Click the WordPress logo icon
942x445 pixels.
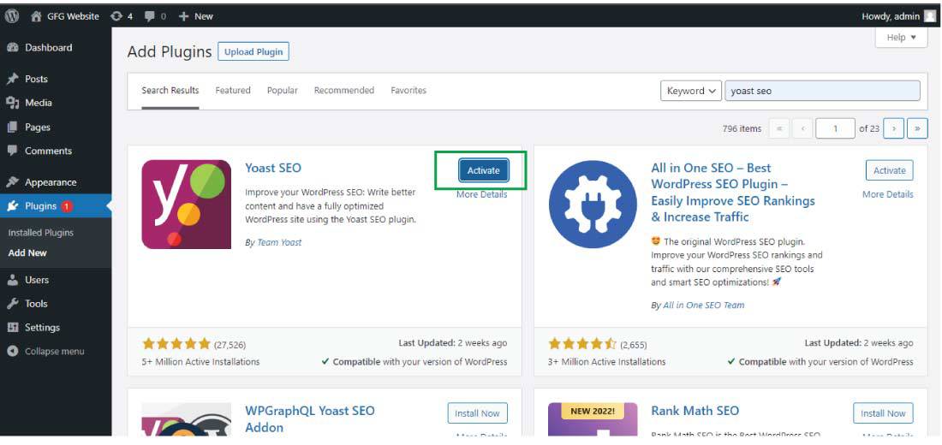point(11,16)
